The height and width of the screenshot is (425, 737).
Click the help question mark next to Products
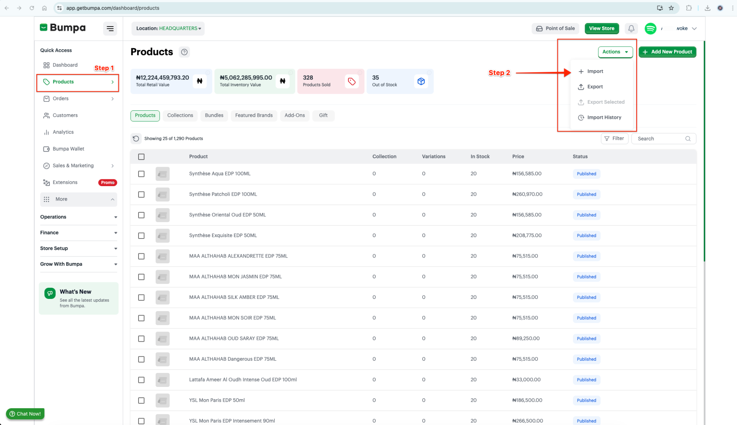pyautogui.click(x=184, y=52)
